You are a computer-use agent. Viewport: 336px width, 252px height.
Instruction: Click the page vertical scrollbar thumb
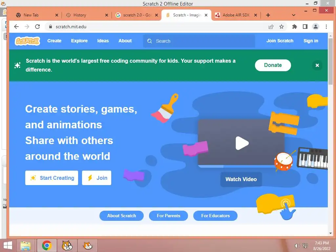click(330, 61)
